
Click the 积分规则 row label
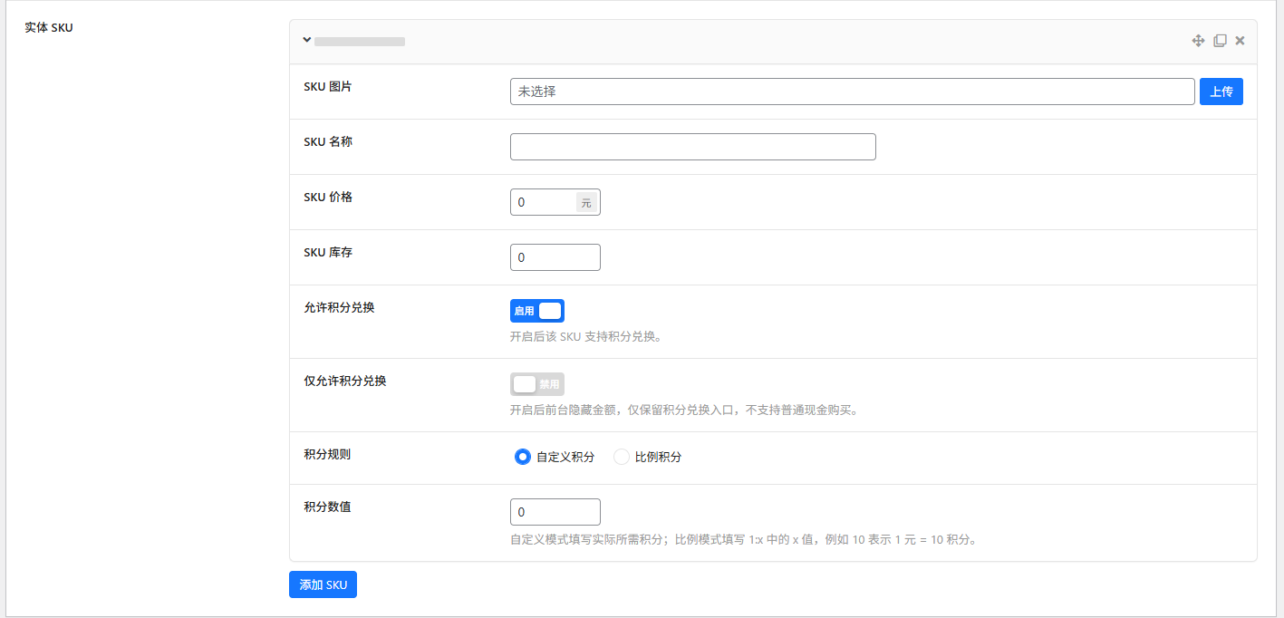pos(327,454)
